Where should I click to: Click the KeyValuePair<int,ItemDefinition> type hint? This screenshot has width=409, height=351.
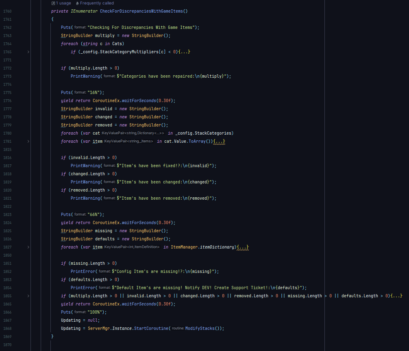pos(132,247)
